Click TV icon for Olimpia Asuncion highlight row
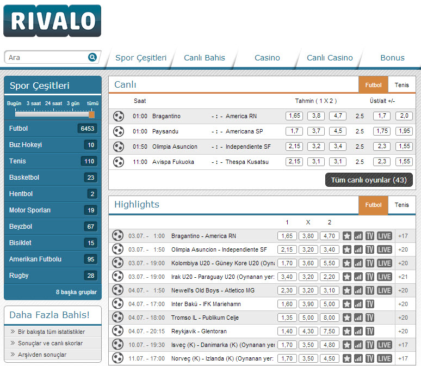Screen dimensions: 421x366 [x=370, y=249]
